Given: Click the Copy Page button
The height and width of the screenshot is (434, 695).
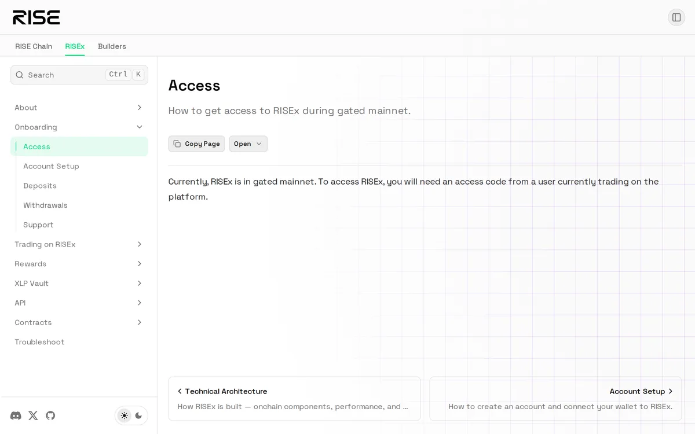Looking at the screenshot, I should 196,144.
